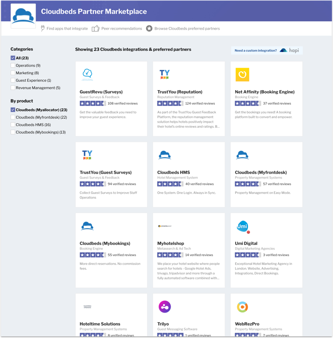The width and height of the screenshot is (333, 338).
Task: Select Peer recommendations
Action: pos(122,28)
